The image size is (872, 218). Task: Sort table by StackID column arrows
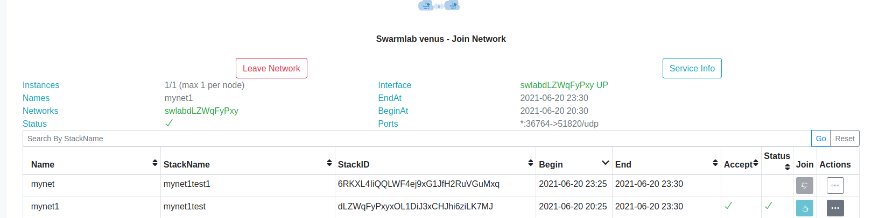pos(531,163)
